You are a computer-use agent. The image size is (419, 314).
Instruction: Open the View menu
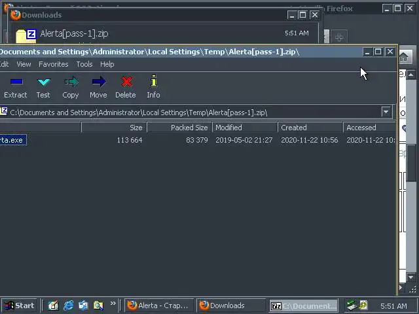coord(24,64)
